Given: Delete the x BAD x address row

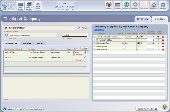Looking at the screenshot, I should tap(85, 58).
